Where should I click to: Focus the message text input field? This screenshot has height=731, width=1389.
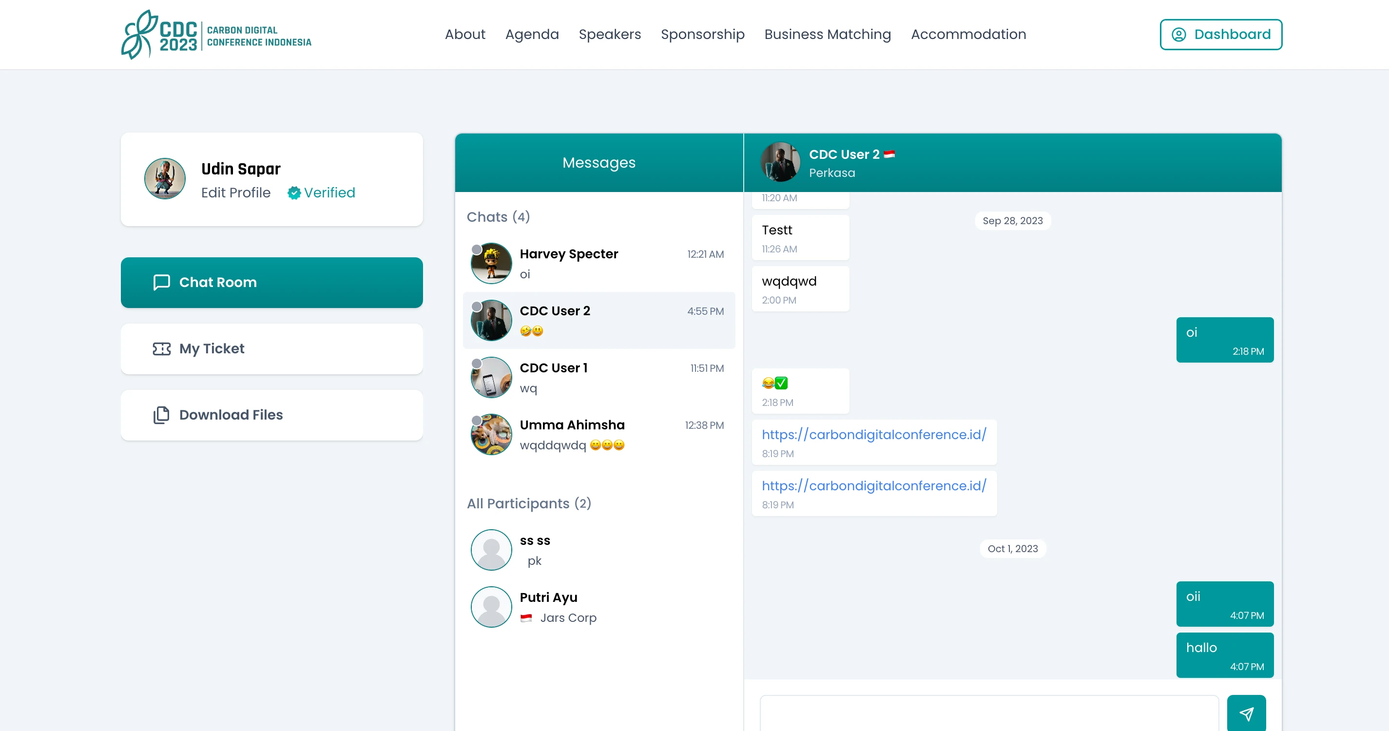coord(988,714)
